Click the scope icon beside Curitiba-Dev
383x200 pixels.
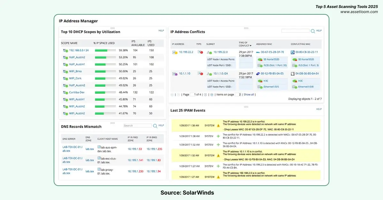tap(65, 92)
